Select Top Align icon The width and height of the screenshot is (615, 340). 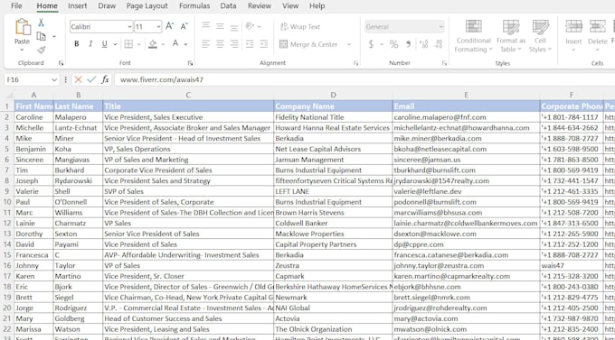[x=205, y=26]
